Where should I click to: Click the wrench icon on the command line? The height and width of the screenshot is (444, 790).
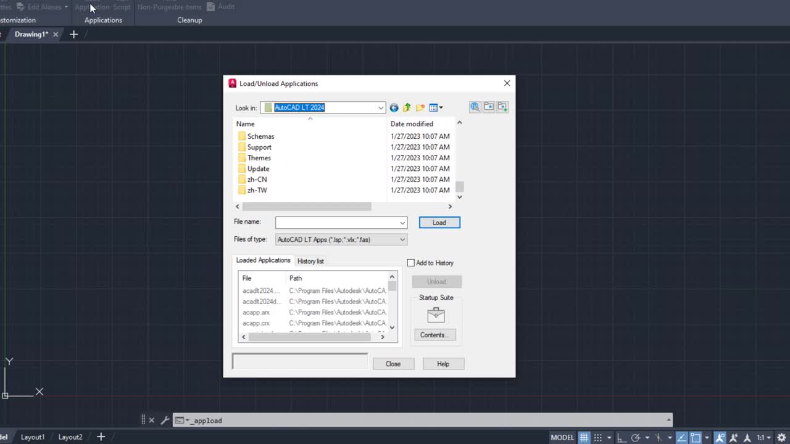coord(165,421)
